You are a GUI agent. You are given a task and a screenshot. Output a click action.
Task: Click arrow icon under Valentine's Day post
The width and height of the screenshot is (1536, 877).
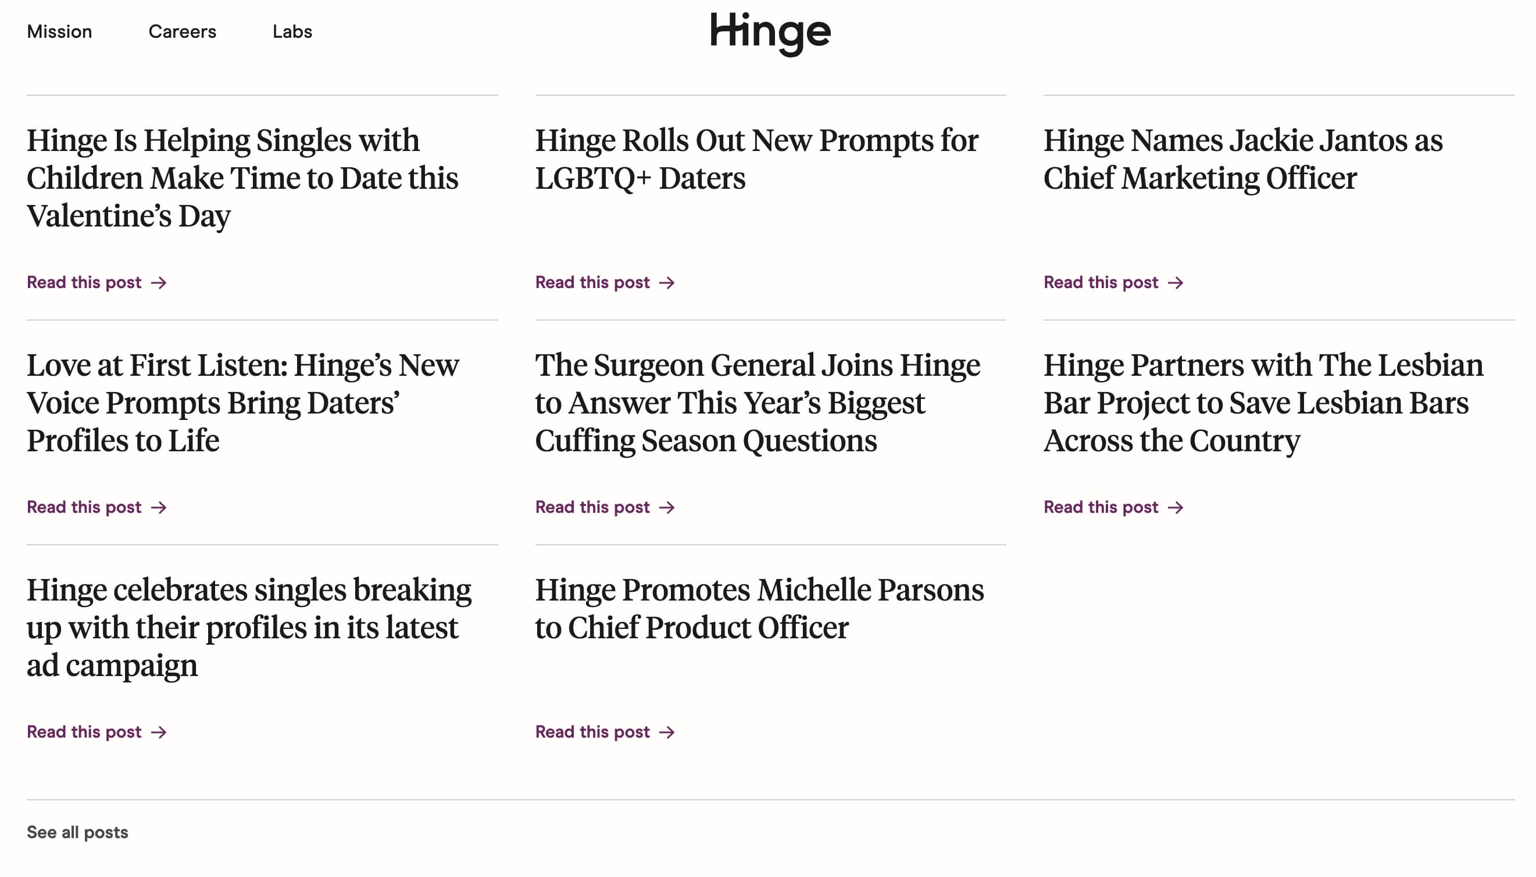(x=159, y=282)
